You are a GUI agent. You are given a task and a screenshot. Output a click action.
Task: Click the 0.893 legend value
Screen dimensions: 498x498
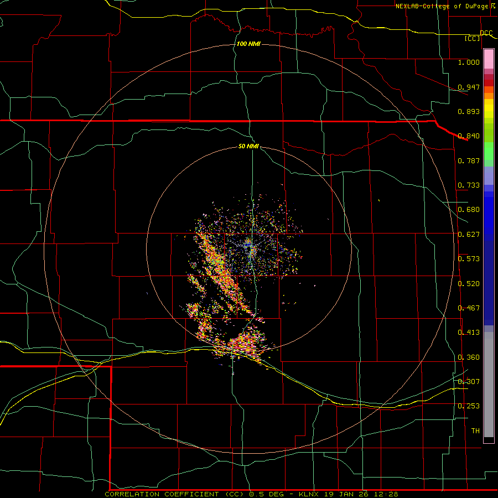point(469,111)
